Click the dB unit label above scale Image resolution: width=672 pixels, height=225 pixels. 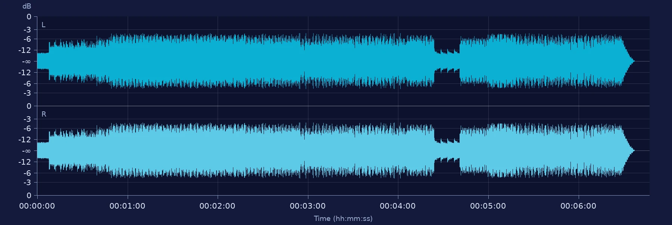pyautogui.click(x=27, y=6)
